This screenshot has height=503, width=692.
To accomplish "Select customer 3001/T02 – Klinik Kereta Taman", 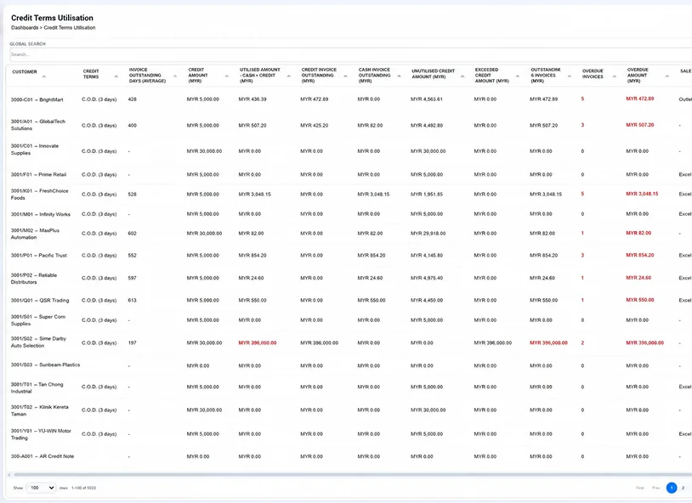I will coord(40,410).
